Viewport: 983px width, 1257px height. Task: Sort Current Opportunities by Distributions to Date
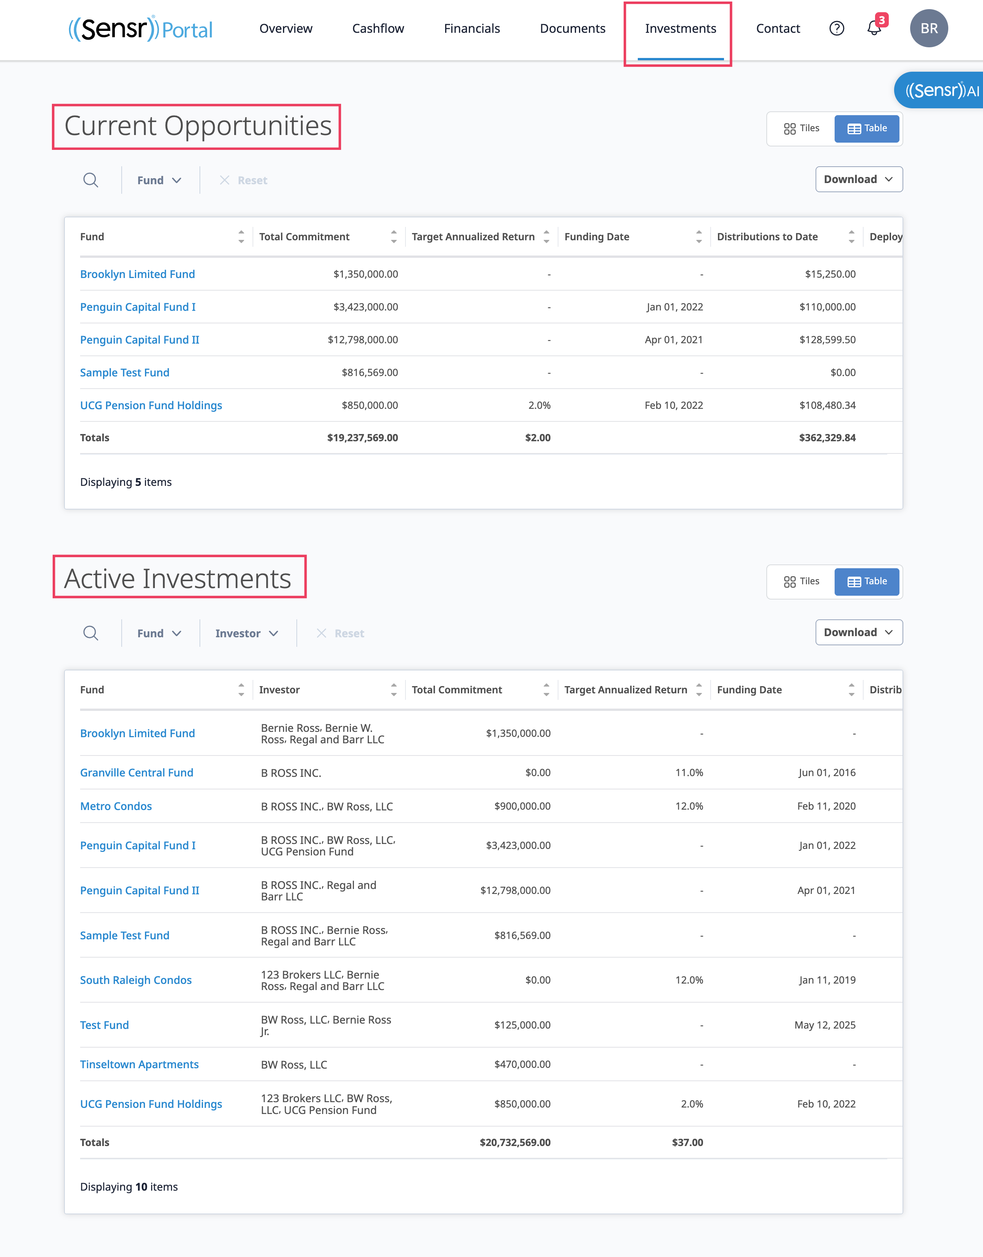click(851, 236)
